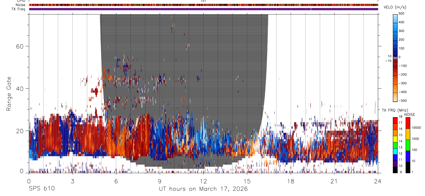Click the 'TX Freq' row label
Viewport: 425px width, 196px height.
click(x=18, y=9)
